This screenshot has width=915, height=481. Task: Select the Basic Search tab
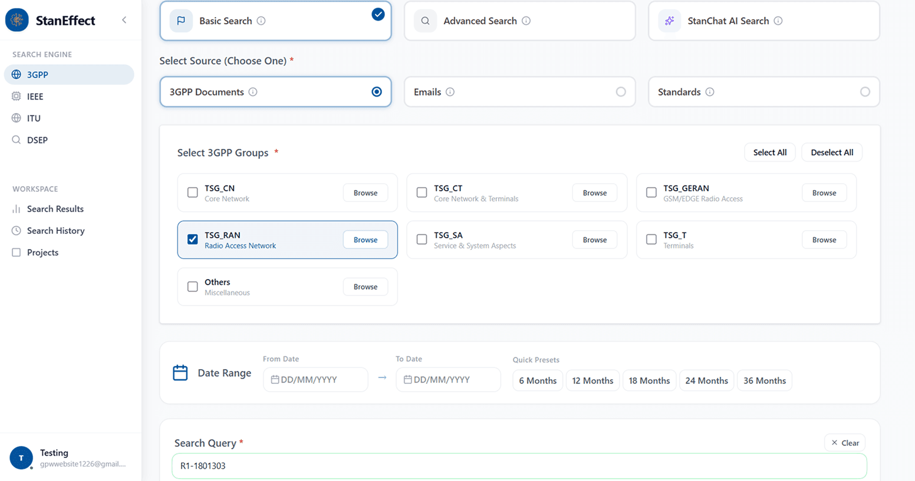[275, 21]
